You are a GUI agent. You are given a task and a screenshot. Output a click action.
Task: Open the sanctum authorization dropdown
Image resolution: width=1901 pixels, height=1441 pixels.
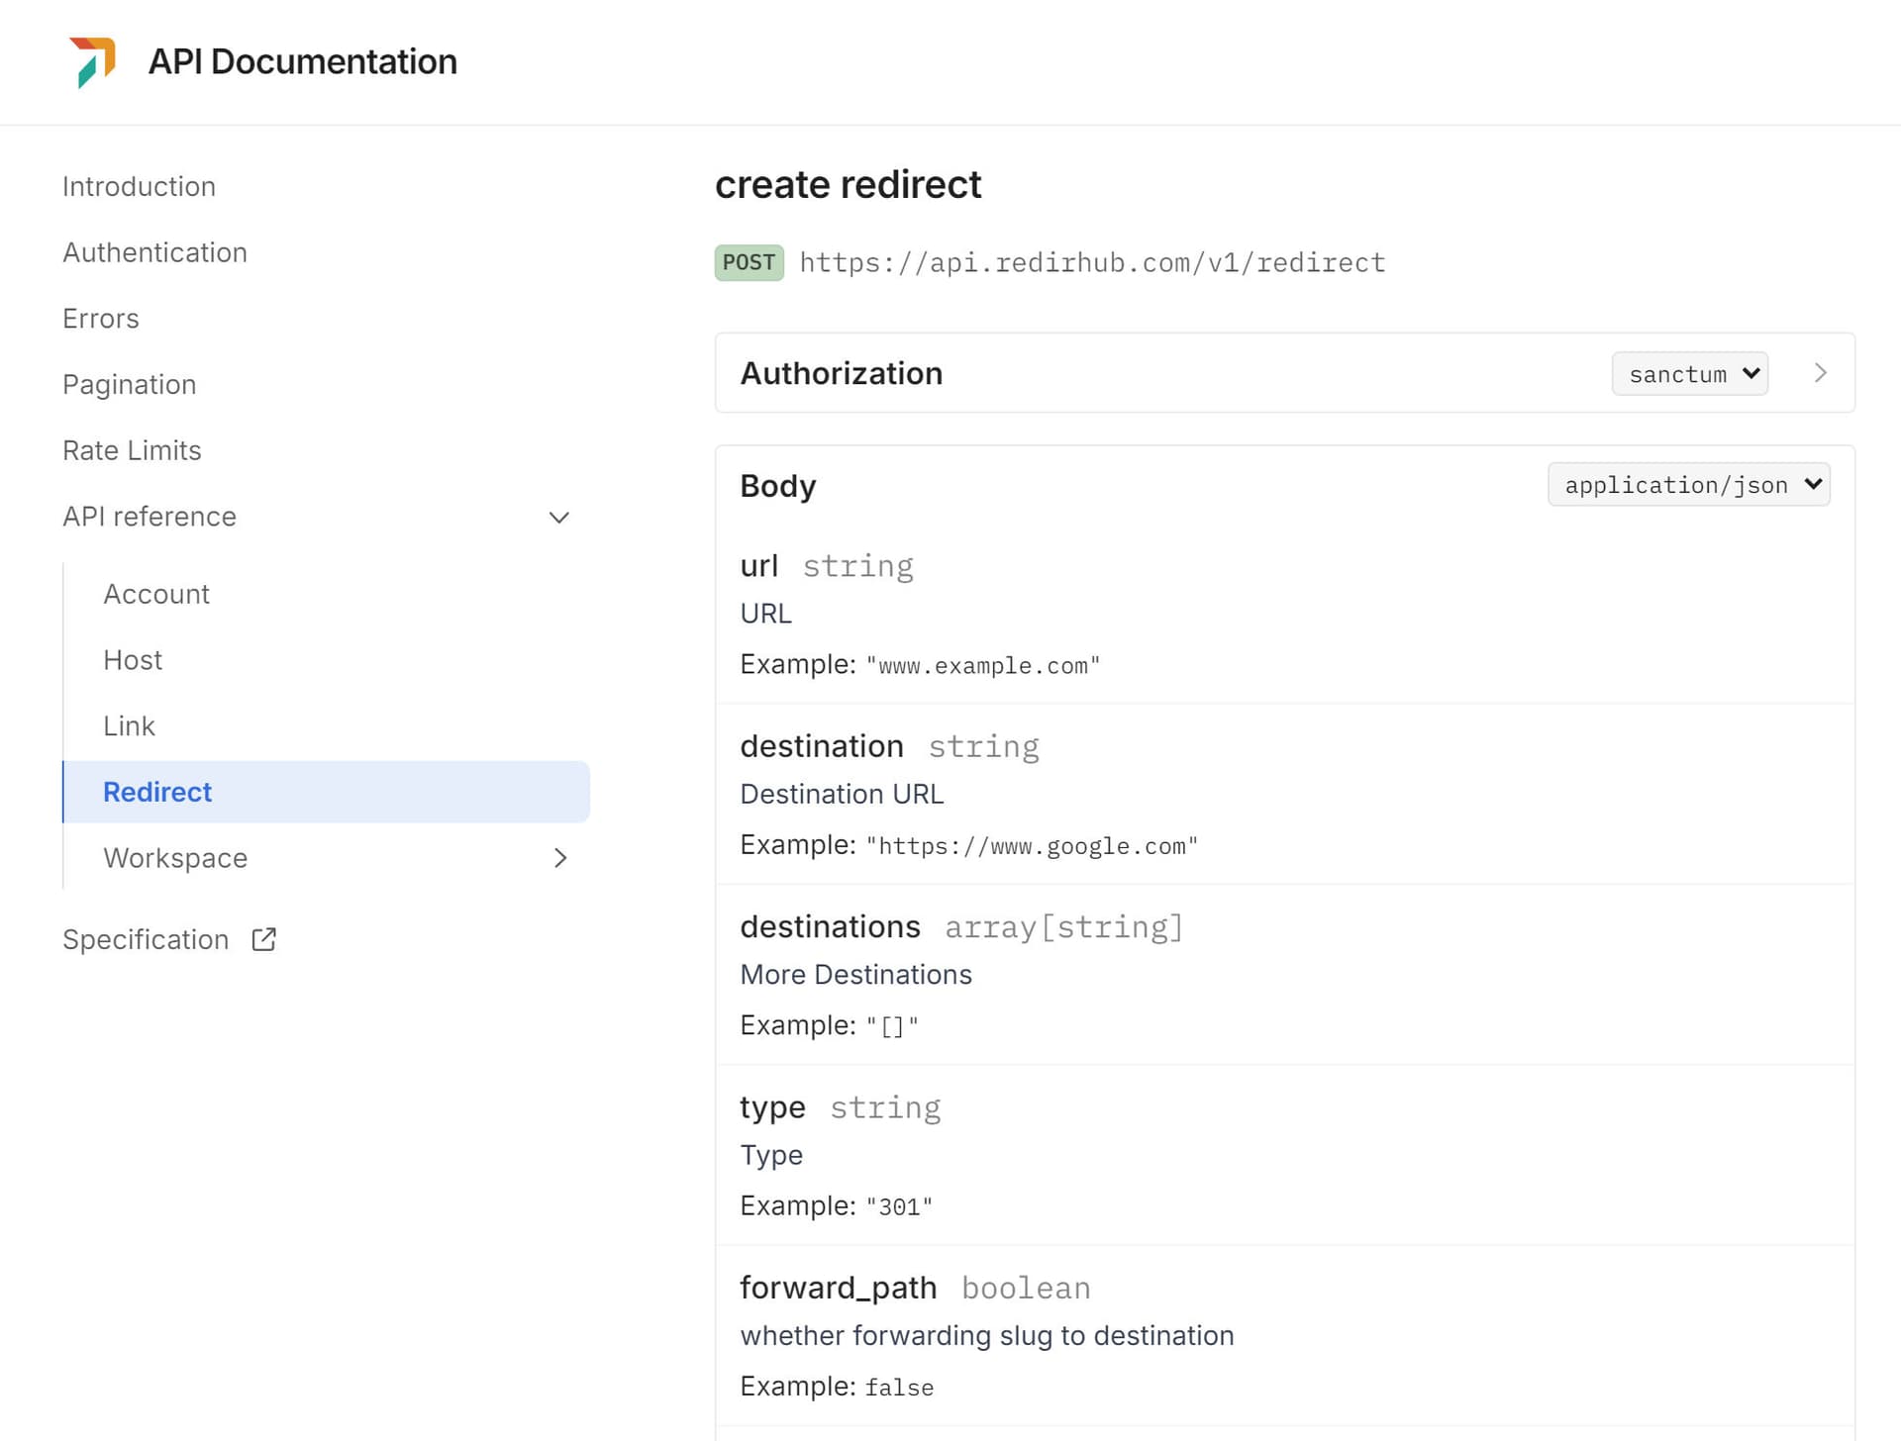1689,373
